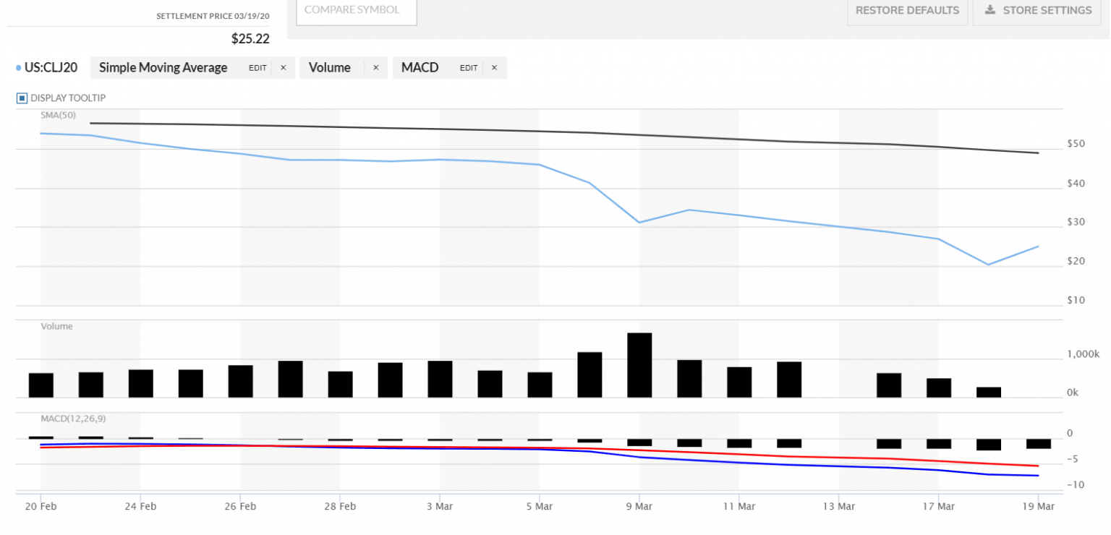
Task: Click into the Compare Symbol field
Action: [x=357, y=11]
